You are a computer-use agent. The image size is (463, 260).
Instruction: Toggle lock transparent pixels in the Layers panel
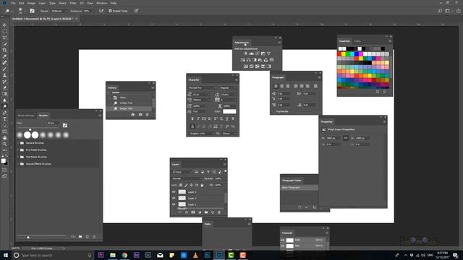click(x=181, y=186)
